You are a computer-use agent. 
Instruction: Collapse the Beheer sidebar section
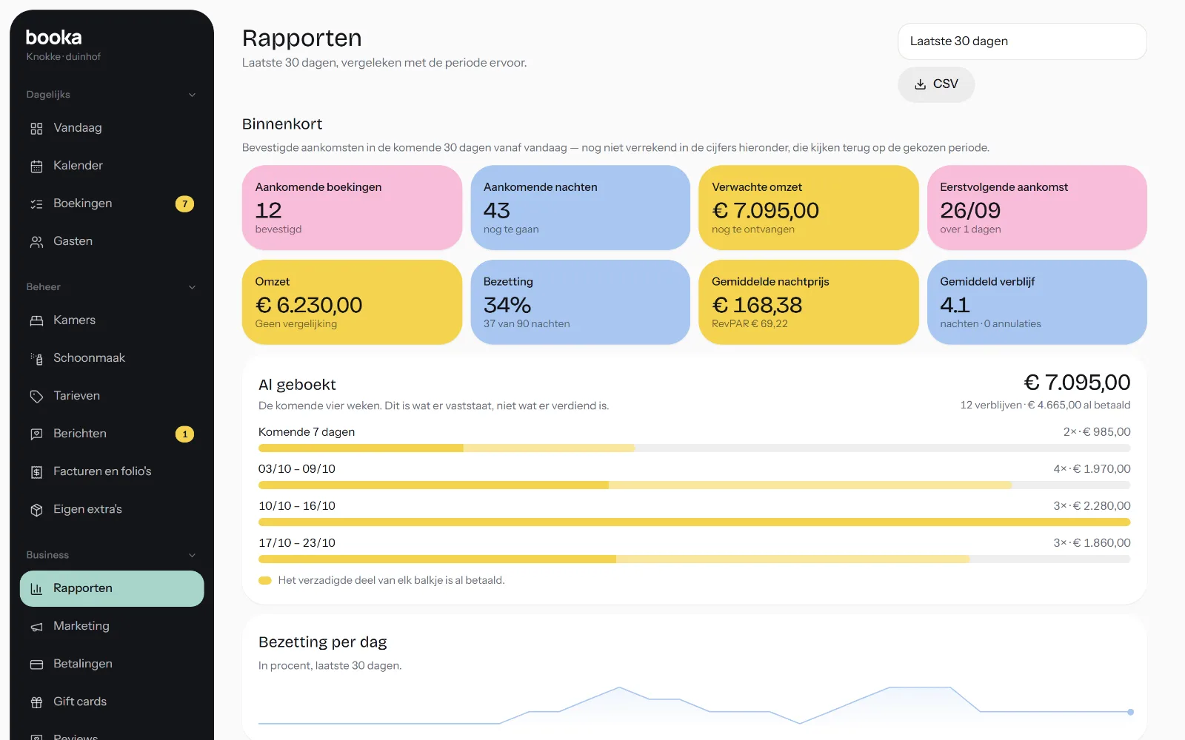point(192,287)
